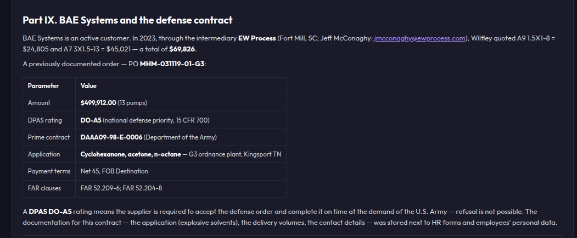Click the Prime contract row label
Viewport: 577px width, 238px height.
tap(49, 137)
